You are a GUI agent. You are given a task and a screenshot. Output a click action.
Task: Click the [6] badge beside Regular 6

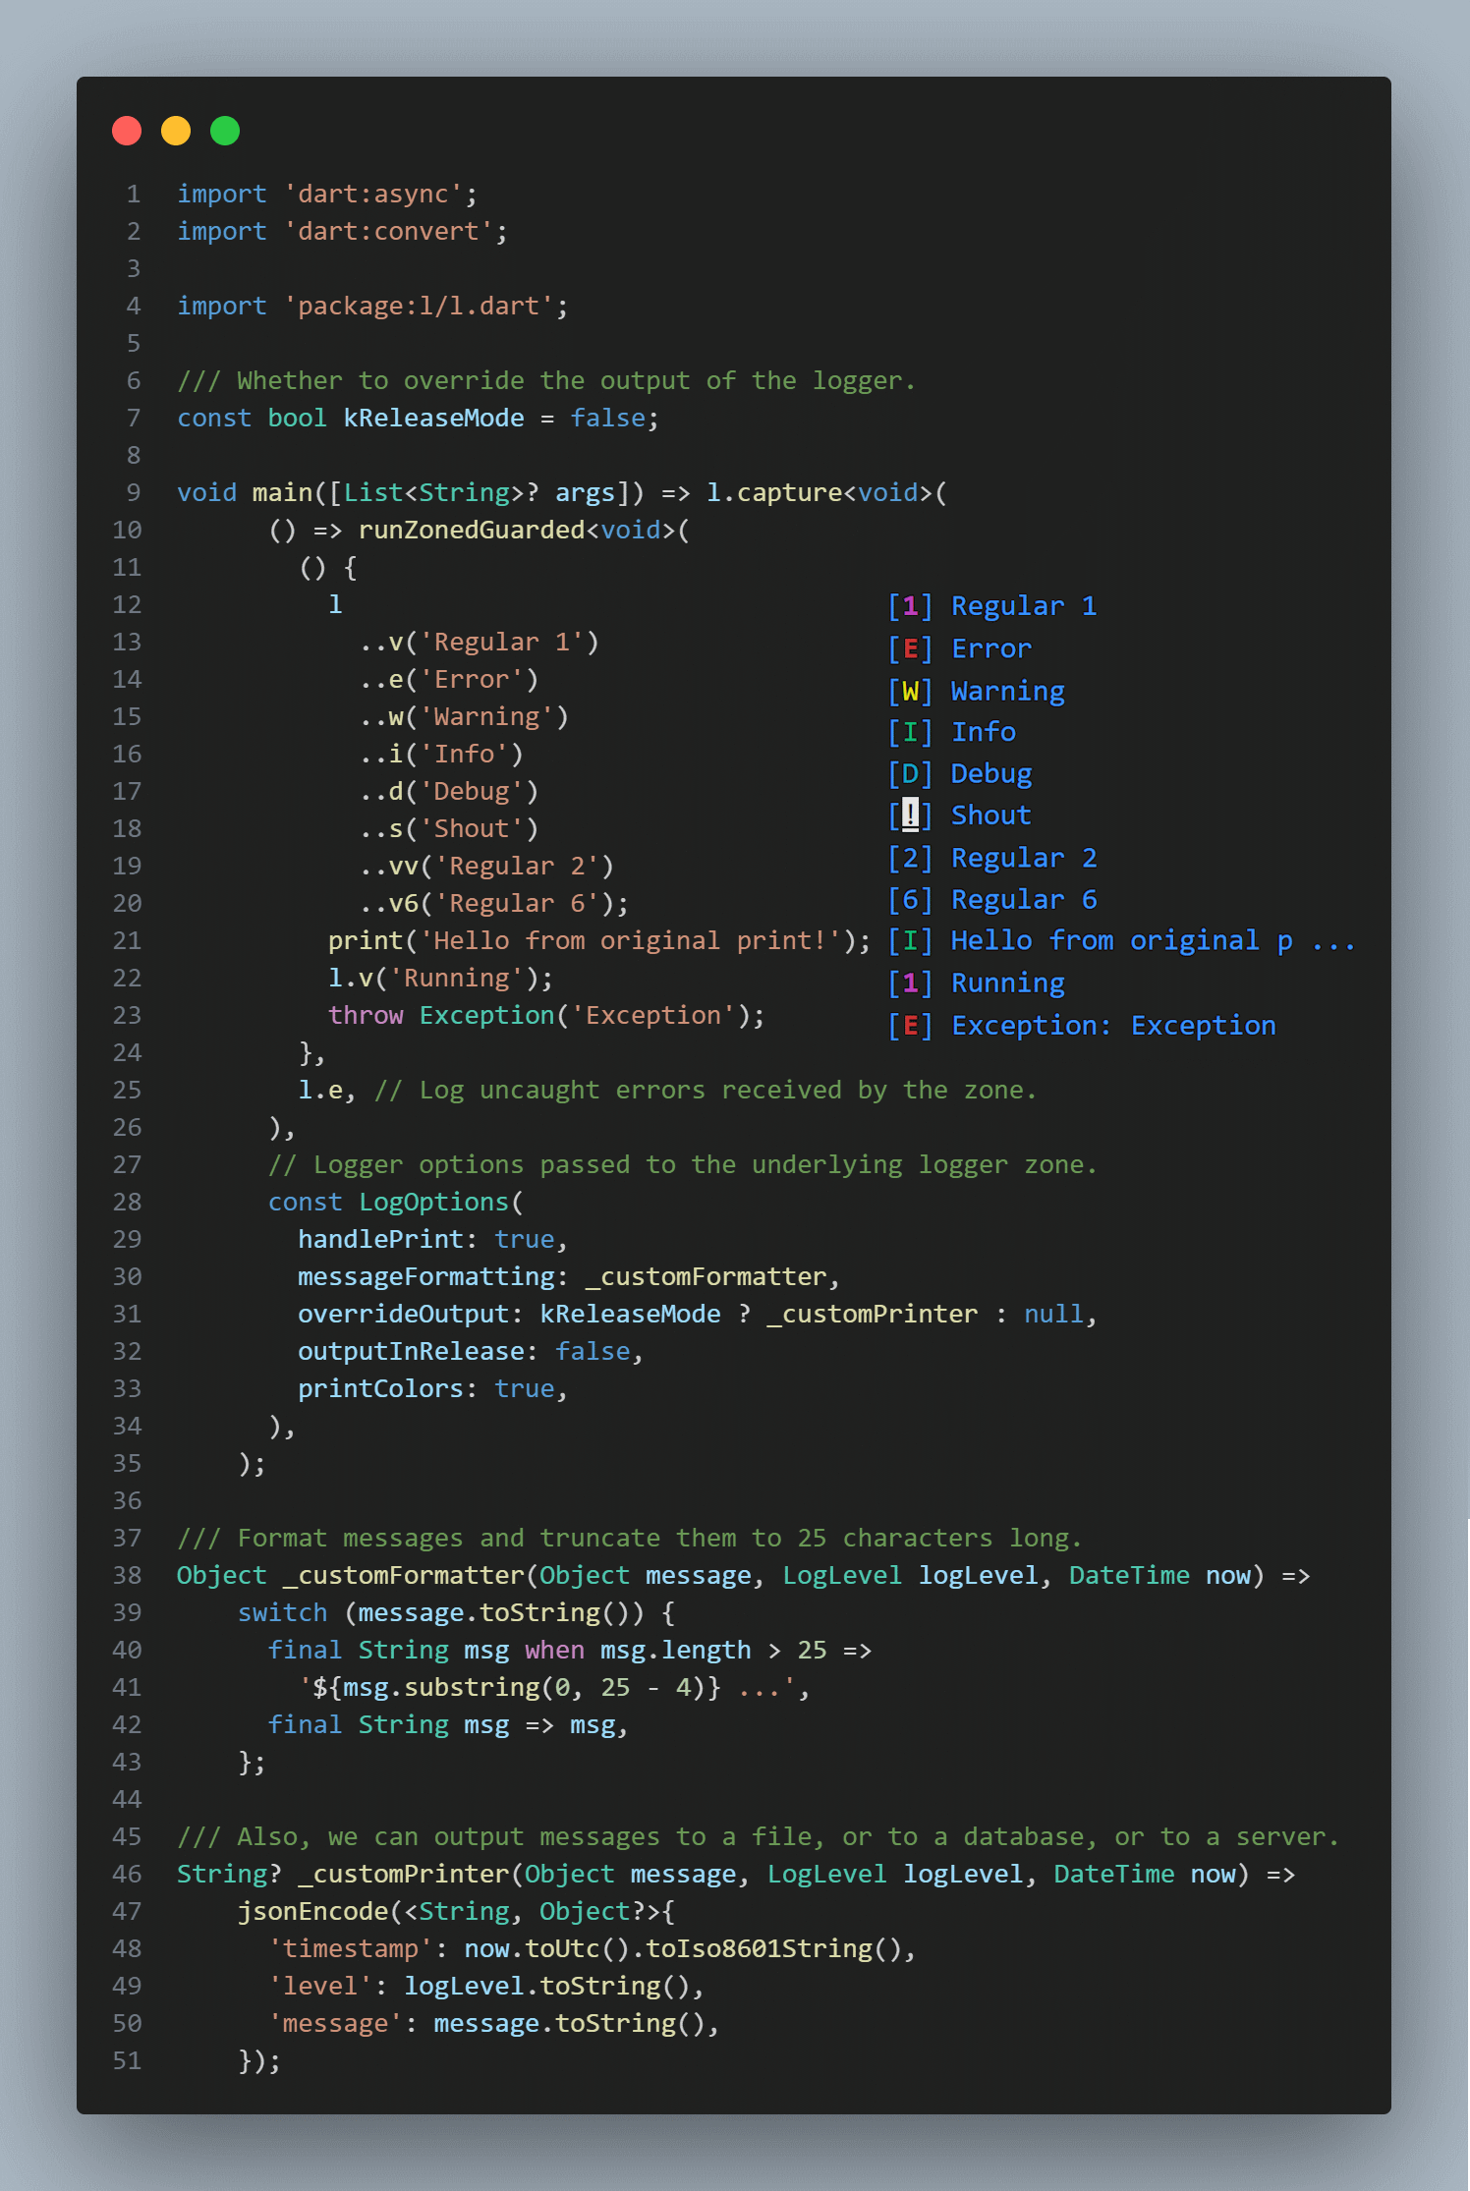pyautogui.click(x=910, y=900)
